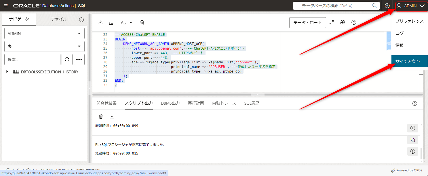Click the collapse handle between editor and output

pyautogui.click(x=258, y=94)
